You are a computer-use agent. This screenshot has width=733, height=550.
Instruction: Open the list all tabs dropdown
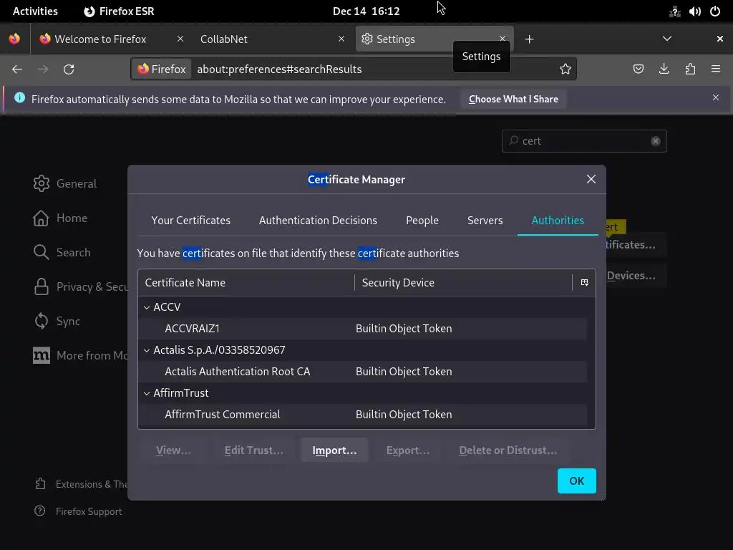tap(667, 39)
